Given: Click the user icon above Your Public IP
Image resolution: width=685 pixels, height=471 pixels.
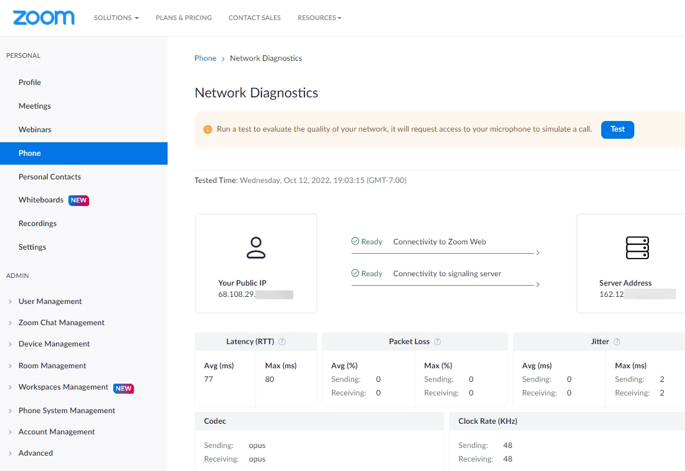Looking at the screenshot, I should (x=256, y=248).
